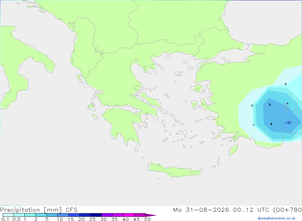Click the "11" precipitation value on map
302x221 pixels.
point(289,123)
